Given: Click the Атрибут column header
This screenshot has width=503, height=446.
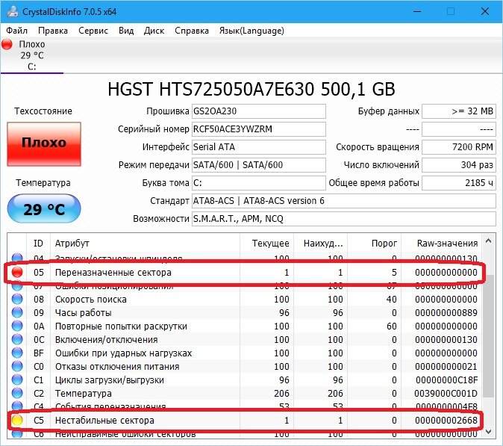Looking at the screenshot, I should click(x=145, y=244).
